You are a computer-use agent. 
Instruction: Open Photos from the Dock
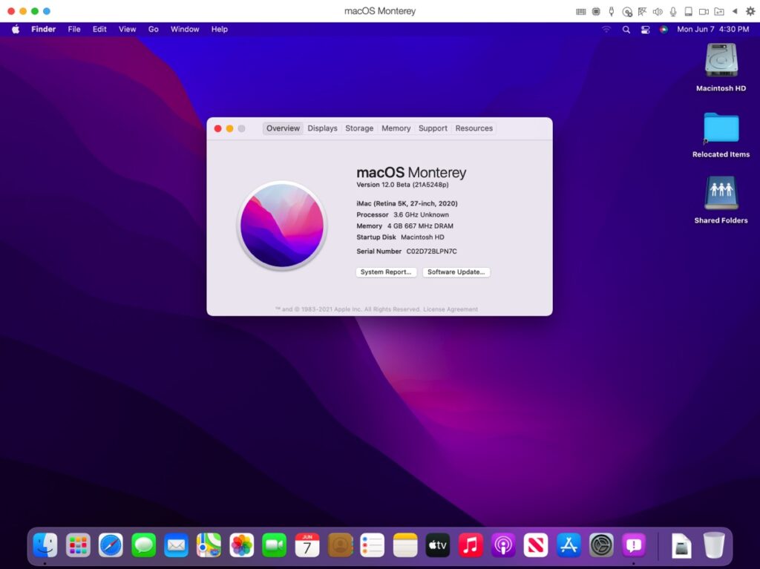pos(241,545)
